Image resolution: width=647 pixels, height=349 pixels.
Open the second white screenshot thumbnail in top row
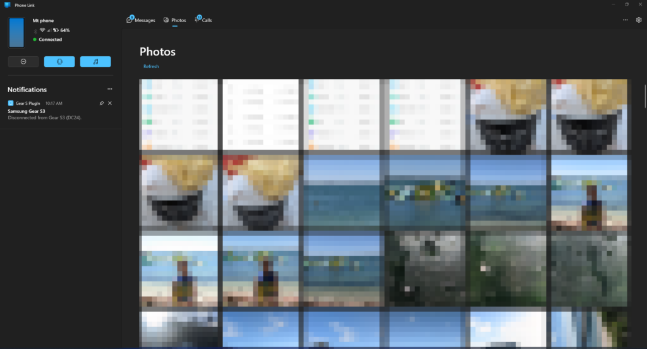(260, 115)
